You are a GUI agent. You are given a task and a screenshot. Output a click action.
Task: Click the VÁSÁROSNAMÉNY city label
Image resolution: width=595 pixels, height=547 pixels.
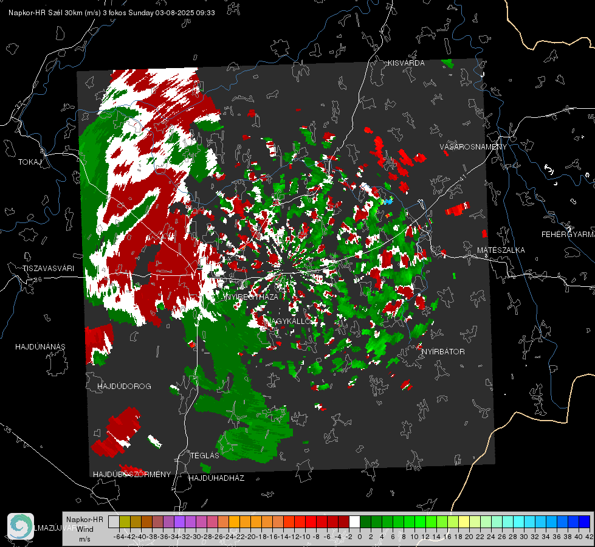click(x=473, y=147)
